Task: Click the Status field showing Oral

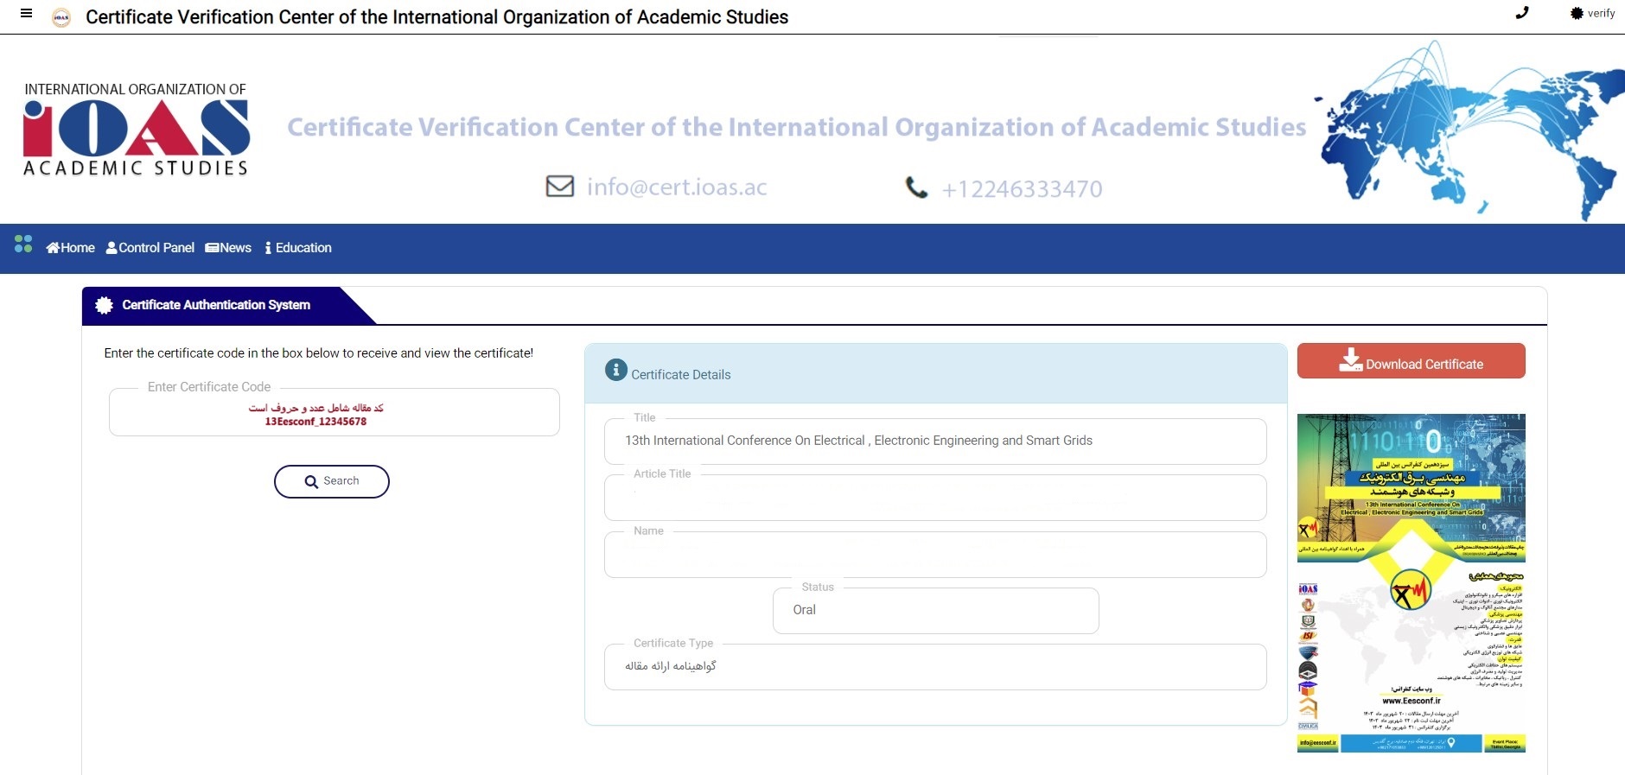Action: (x=936, y=611)
